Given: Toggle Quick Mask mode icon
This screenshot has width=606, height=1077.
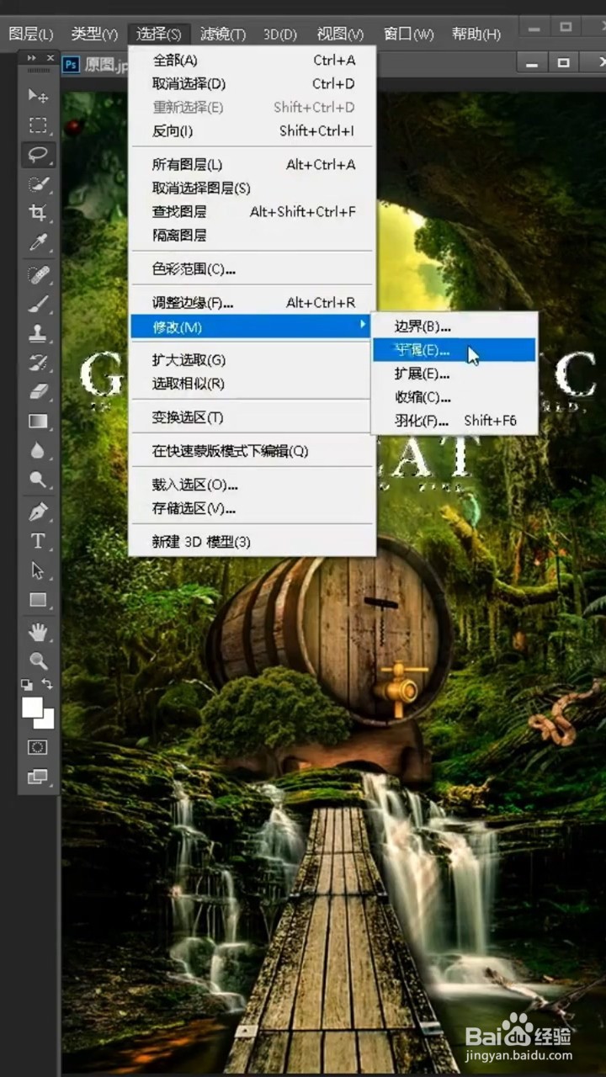Looking at the screenshot, I should pos(38,747).
